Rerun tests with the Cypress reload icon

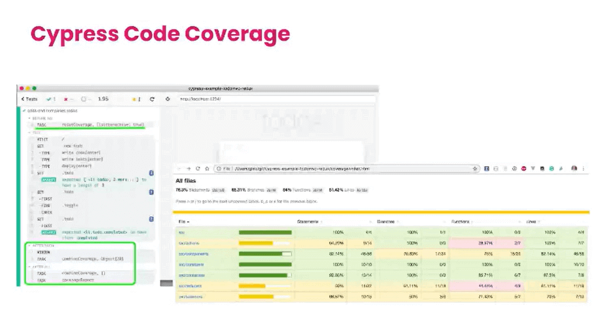point(152,99)
